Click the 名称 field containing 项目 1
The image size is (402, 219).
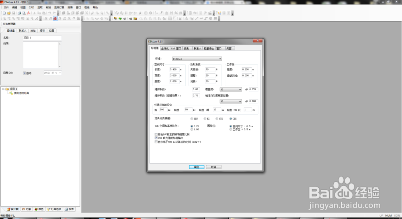point(42,38)
